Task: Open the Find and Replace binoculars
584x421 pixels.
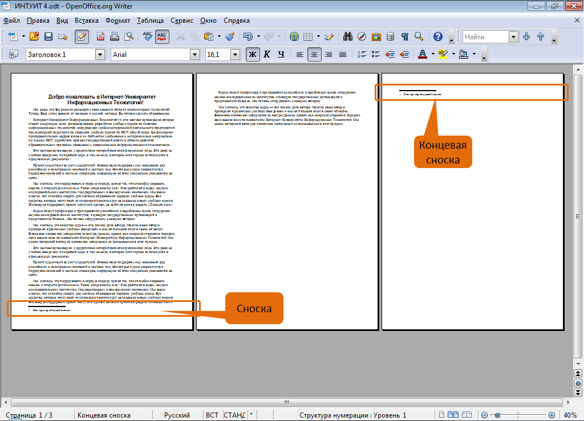Action: pos(348,36)
